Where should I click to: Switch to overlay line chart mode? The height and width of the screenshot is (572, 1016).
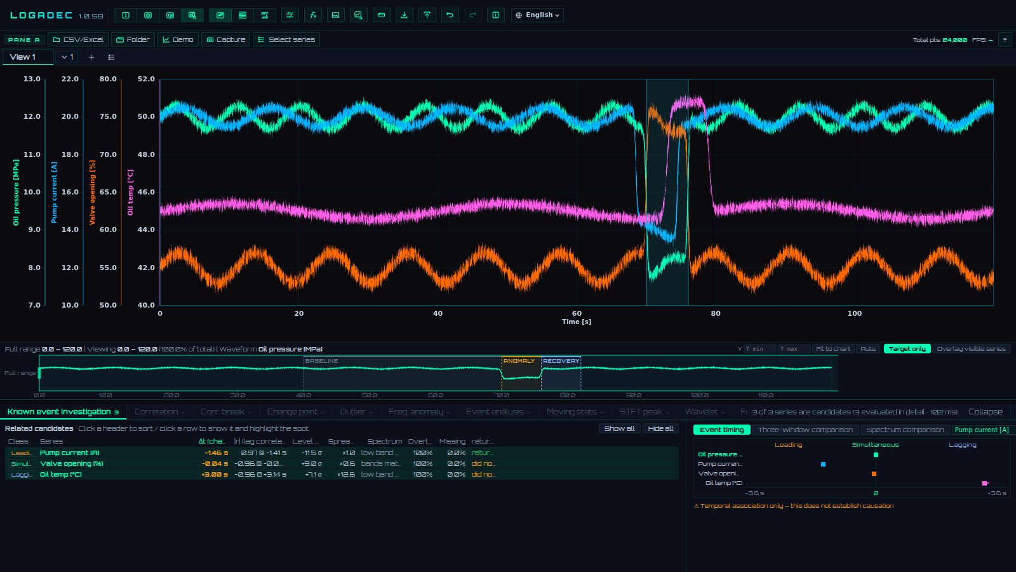click(220, 15)
